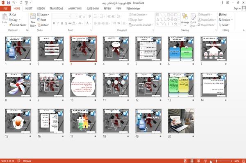This screenshot has height=163, width=246.
Task: Toggle Italic formatting
Action: [x=58, y=23]
